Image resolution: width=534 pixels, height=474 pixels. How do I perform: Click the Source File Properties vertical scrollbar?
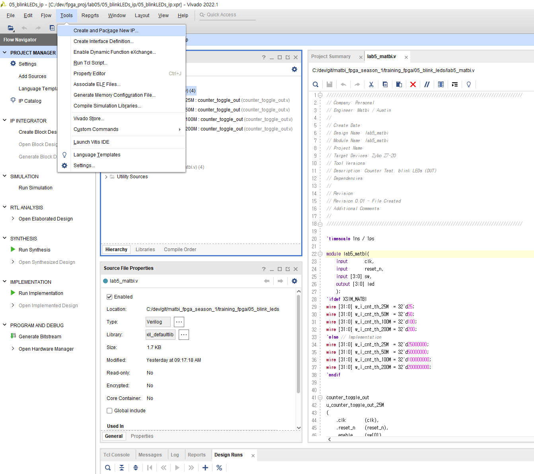coord(298,344)
